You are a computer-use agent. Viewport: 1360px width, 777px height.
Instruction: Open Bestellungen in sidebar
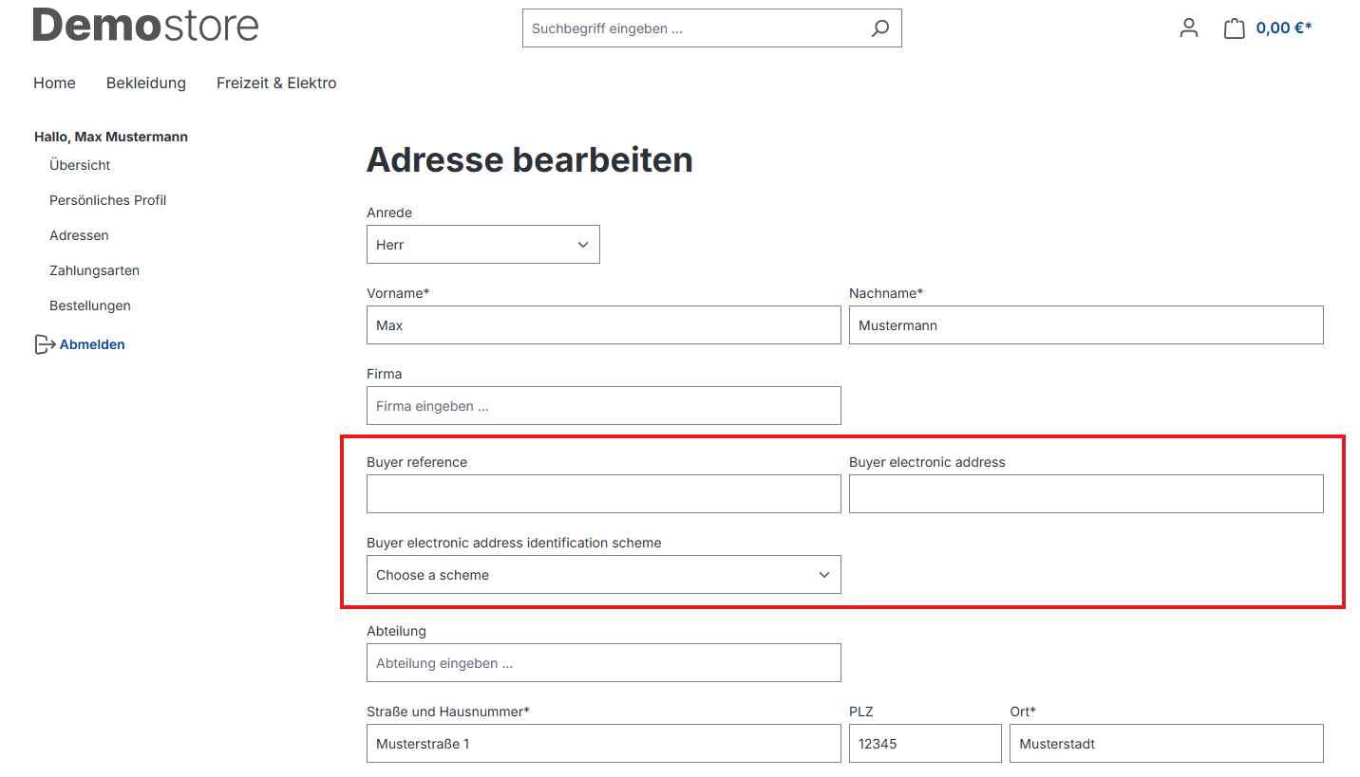[90, 305]
